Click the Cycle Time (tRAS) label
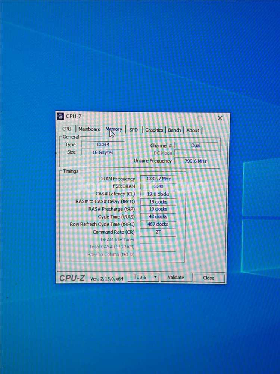This screenshot has width=280, height=374. tap(116, 217)
